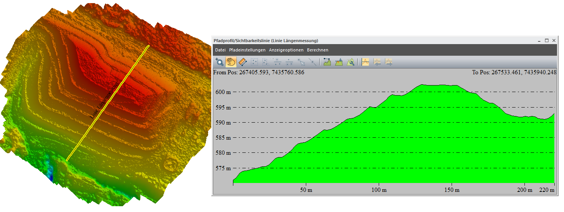The width and height of the screenshot is (564, 212).
Task: Click the 580 m elevation label
Action: point(223,153)
